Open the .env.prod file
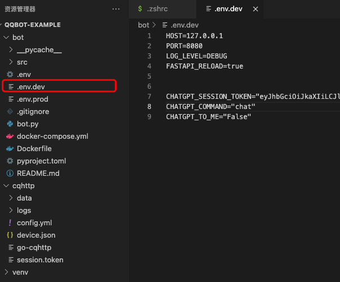This screenshot has width=340, height=282. coord(33,99)
